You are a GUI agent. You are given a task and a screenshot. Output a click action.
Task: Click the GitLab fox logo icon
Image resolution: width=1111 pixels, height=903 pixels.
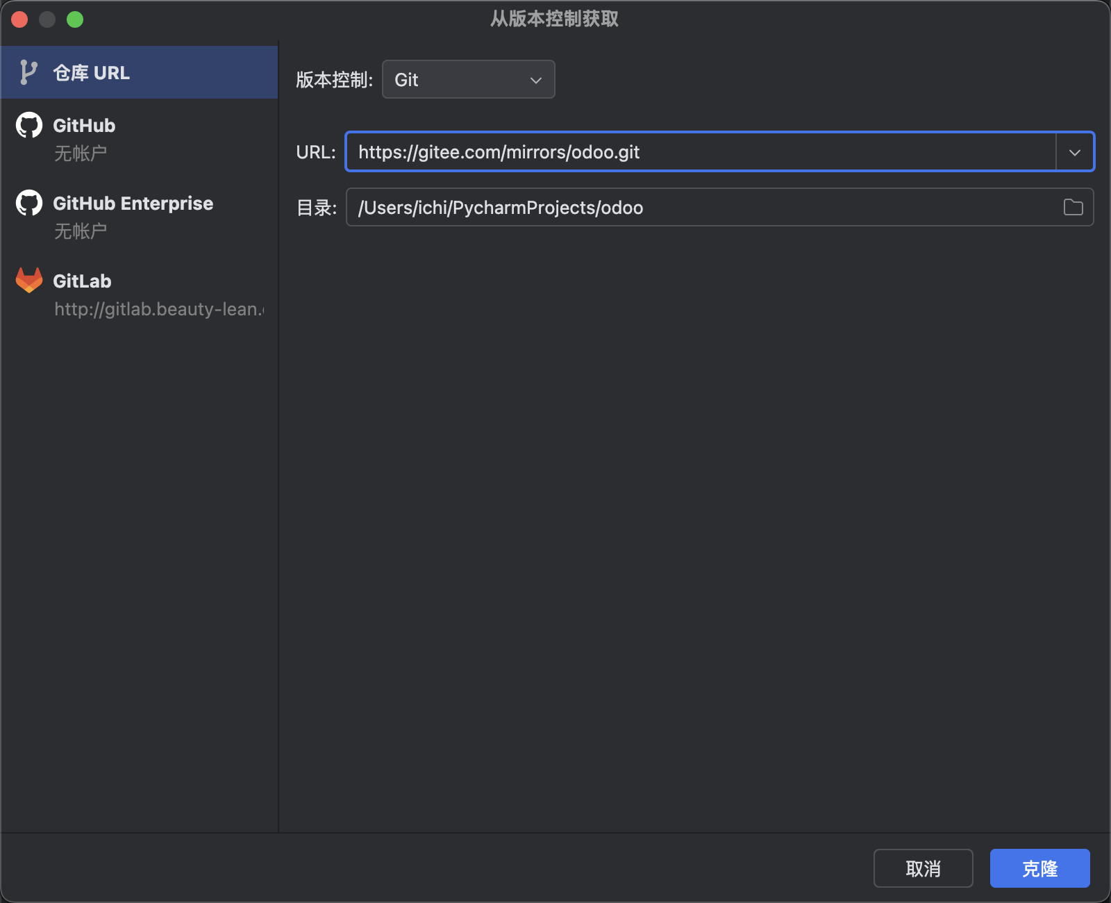29,280
